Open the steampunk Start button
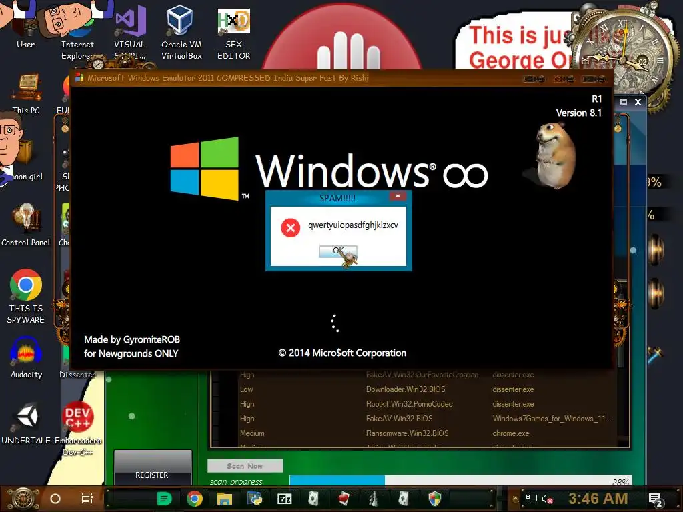Image resolution: width=683 pixels, height=512 pixels. (23, 499)
